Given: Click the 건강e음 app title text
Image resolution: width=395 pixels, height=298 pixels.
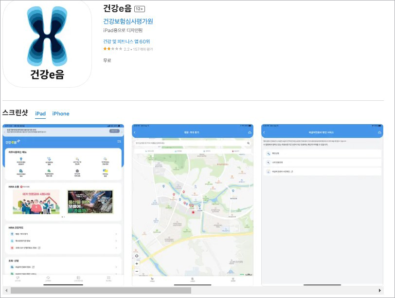Looking at the screenshot, I should (x=117, y=8).
